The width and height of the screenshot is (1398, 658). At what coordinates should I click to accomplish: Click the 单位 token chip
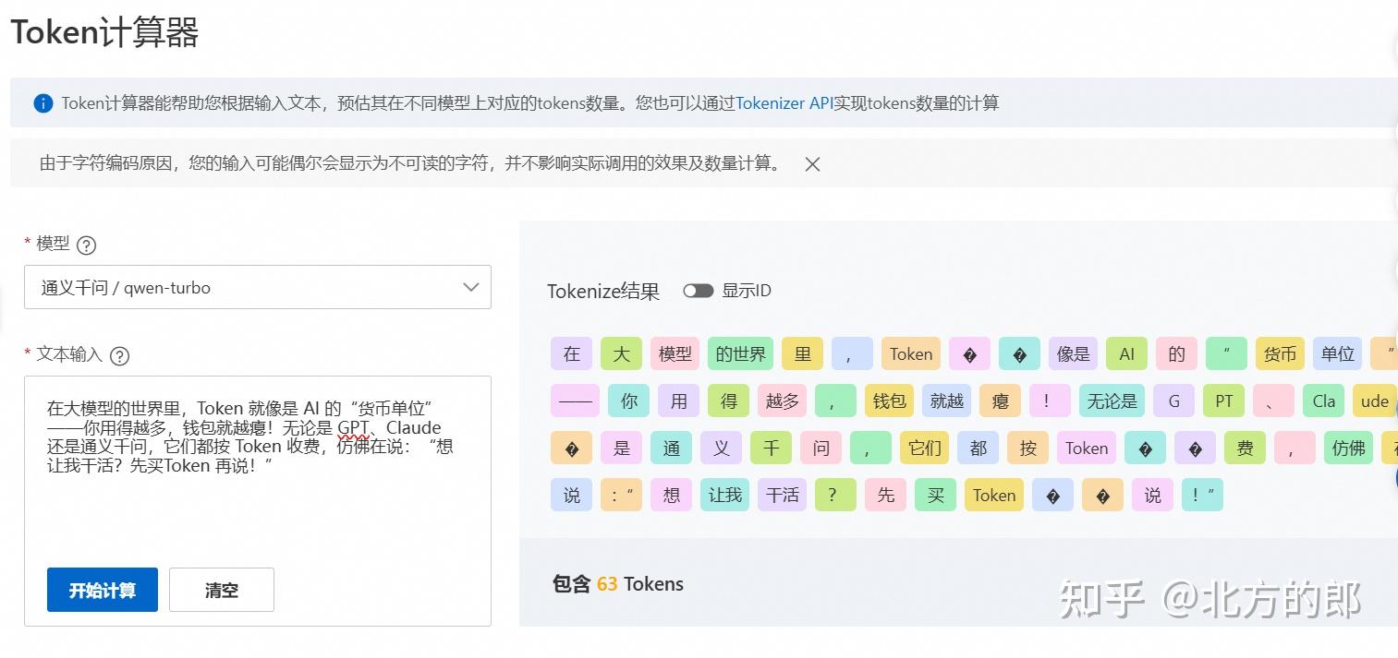pyautogui.click(x=1337, y=353)
